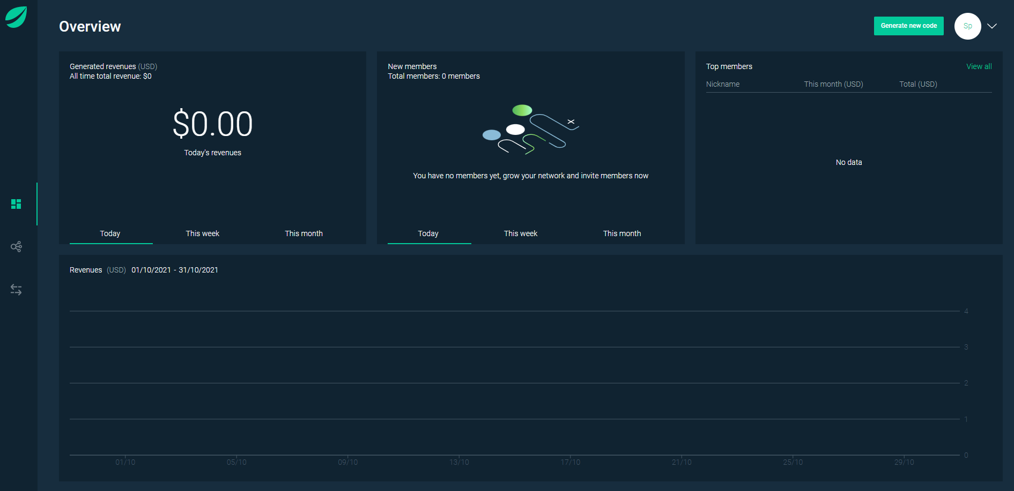Click the Sp profile avatar
This screenshot has width=1014, height=491.
coord(967,26)
